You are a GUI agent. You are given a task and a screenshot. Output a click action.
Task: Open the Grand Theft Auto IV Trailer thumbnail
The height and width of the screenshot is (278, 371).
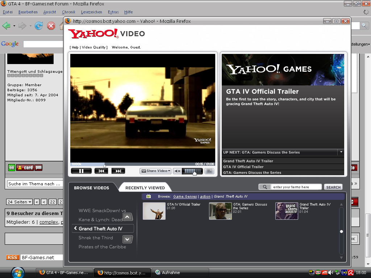(x=287, y=211)
